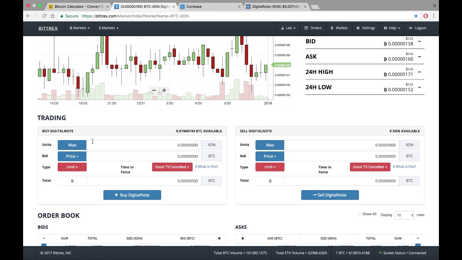
Task: Click Max in Sell DigitalNote
Action: pos(270,145)
